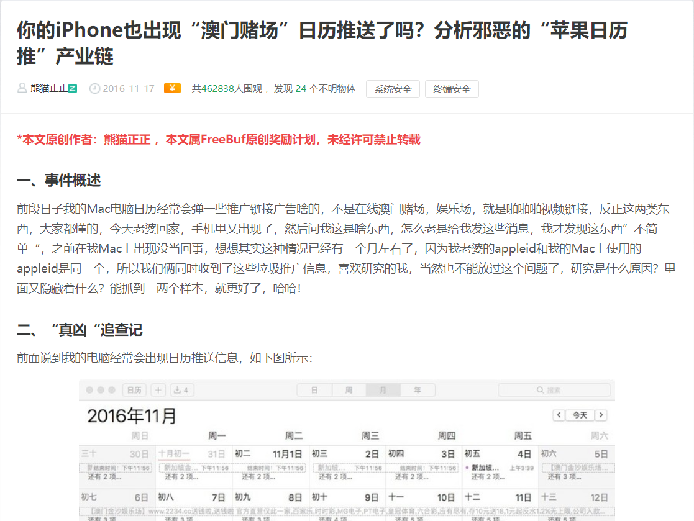
Task: Click the red close dot of calendar window
Action: click(89, 390)
